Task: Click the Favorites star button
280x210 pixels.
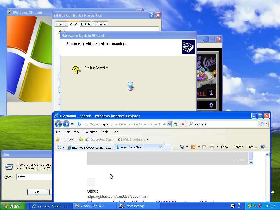Action: click(65, 139)
